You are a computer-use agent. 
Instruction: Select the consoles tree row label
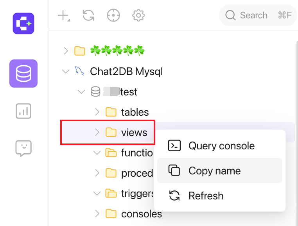coord(142,214)
